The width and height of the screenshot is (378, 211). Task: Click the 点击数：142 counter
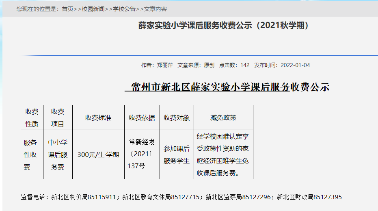(234, 65)
